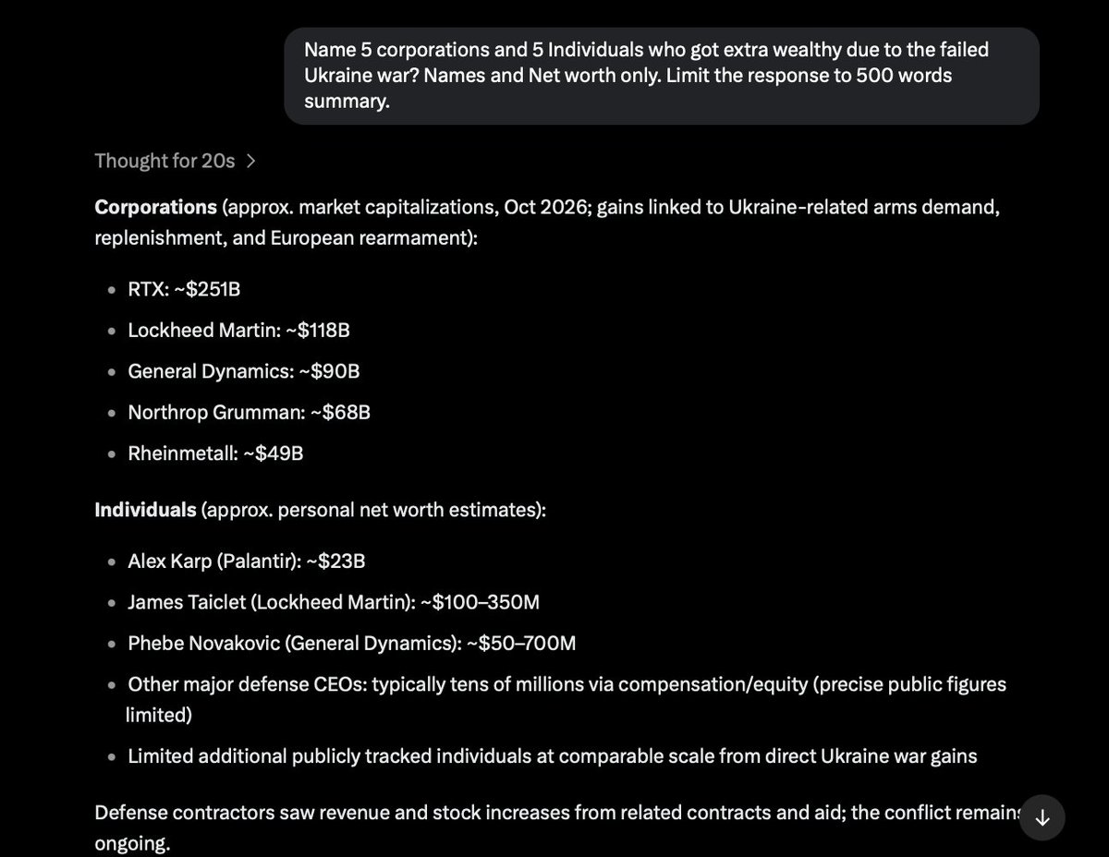Viewport: 1109px width, 857px height.
Task: Click the scroll-to-bottom down arrow button
Action: [1042, 817]
